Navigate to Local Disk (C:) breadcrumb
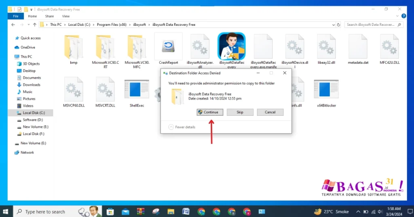414x217 pixels. click(79, 25)
